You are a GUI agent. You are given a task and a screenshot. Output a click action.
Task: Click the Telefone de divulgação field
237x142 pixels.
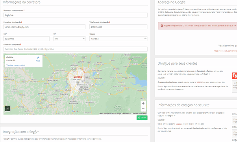point(118,27)
